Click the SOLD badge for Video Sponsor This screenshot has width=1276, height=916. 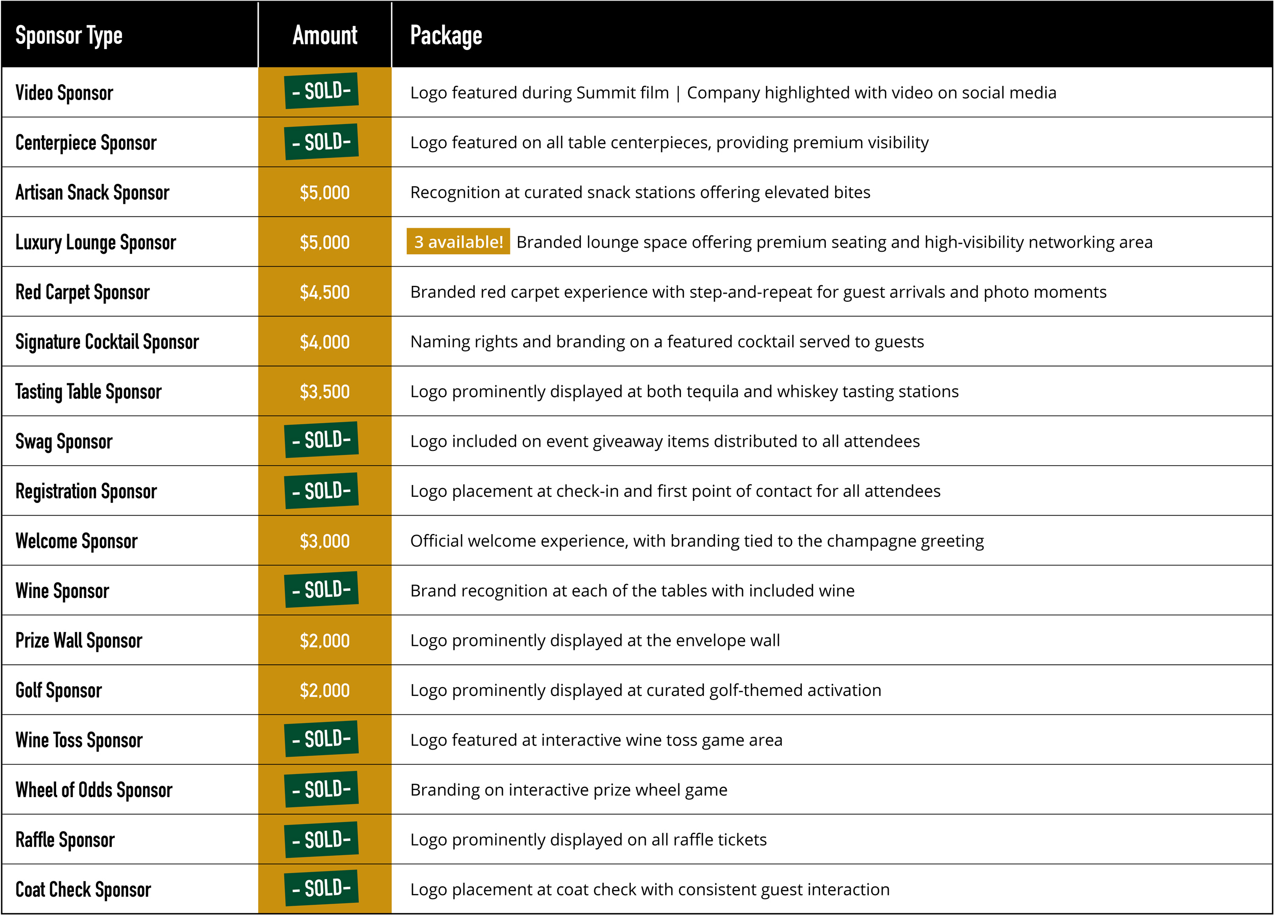[321, 90]
